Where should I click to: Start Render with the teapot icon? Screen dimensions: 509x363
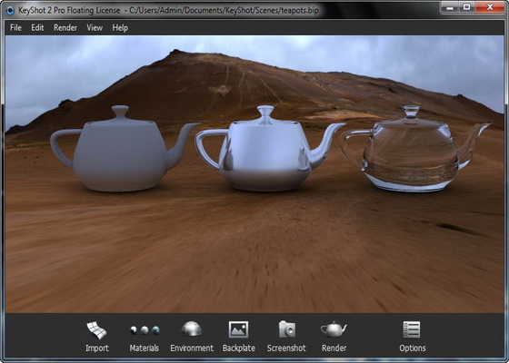point(334,329)
